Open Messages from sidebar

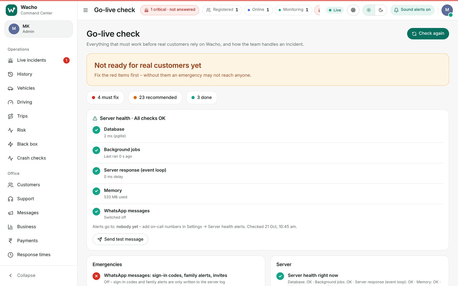pyautogui.click(x=38, y=213)
